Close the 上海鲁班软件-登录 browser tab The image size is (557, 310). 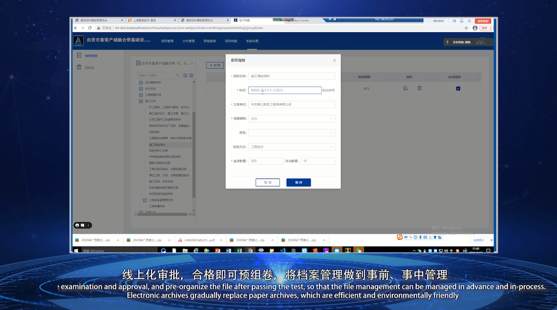(x=175, y=20)
